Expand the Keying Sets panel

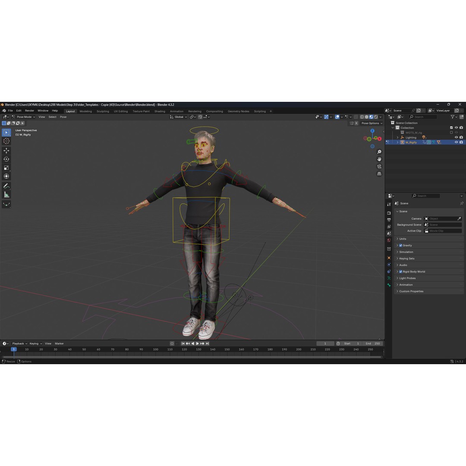(428, 258)
